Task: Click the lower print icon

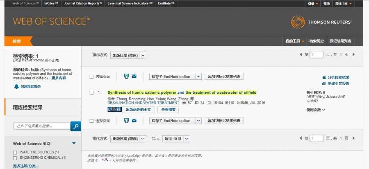Action: [127, 120]
